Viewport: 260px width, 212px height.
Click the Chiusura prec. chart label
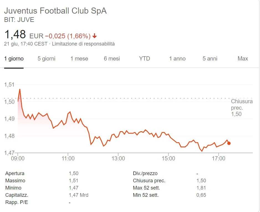pyautogui.click(x=242, y=105)
